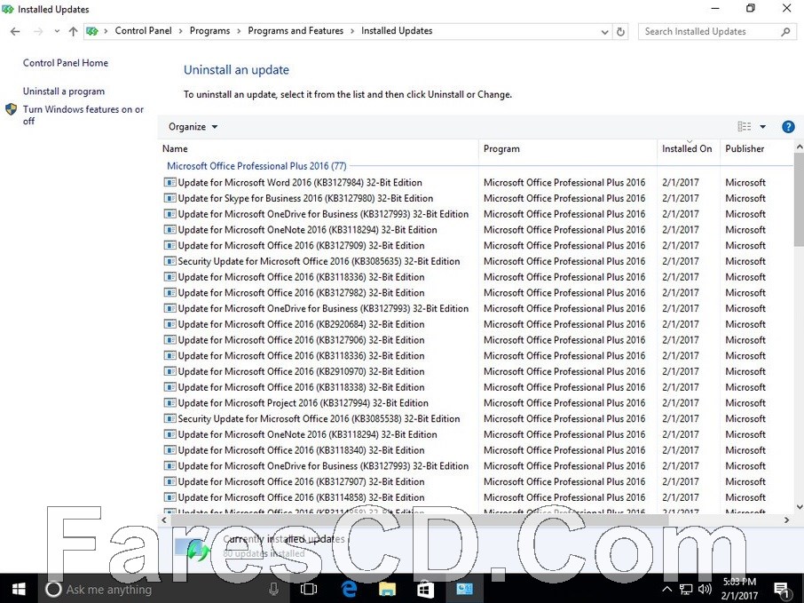Open the Windows Start menu
Screen dimensions: 804x603
tap(19, 589)
